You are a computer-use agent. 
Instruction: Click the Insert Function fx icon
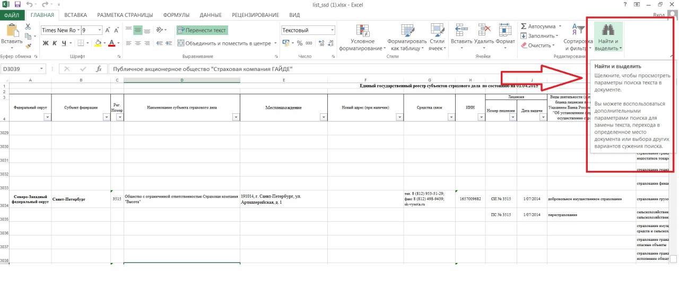point(98,69)
